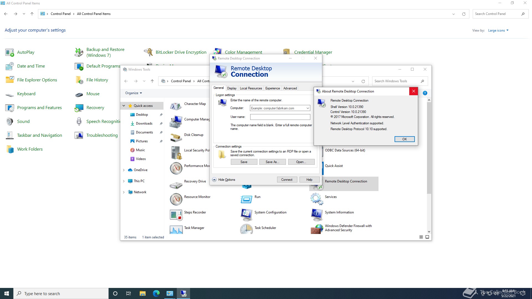Open File Explorer from taskbar

pos(143,293)
